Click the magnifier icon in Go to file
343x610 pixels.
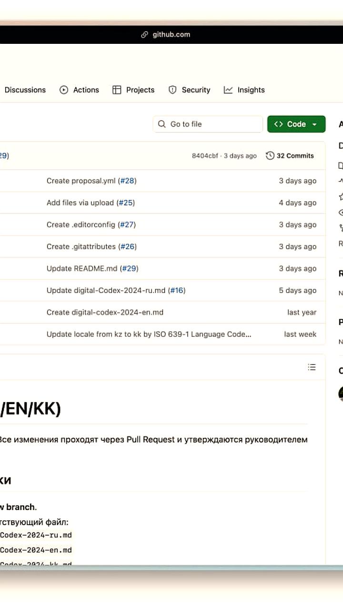tap(162, 124)
